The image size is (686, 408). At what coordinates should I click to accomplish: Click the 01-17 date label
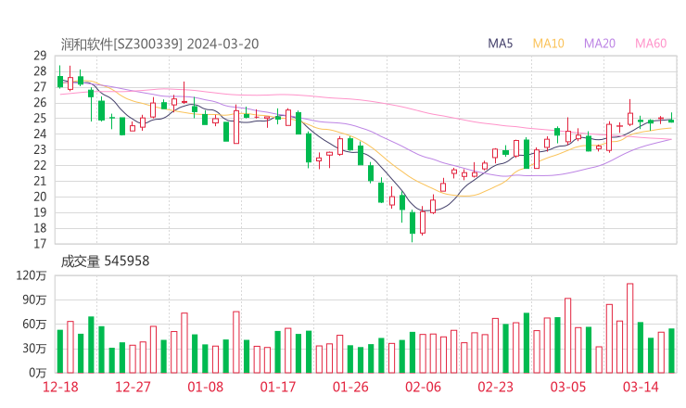tap(278, 387)
